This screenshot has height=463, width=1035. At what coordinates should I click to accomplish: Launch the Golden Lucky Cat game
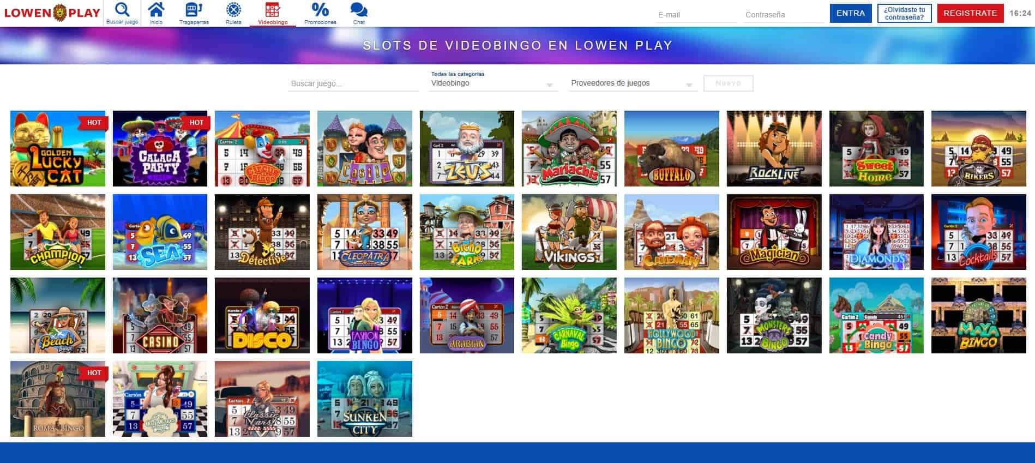pyautogui.click(x=58, y=149)
